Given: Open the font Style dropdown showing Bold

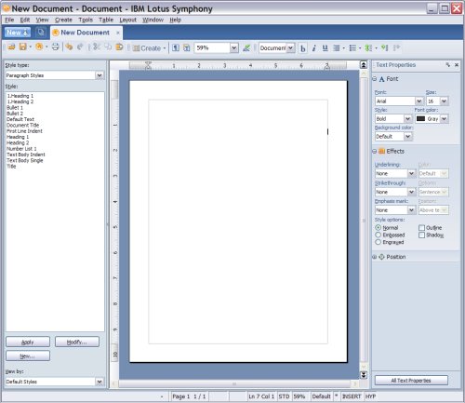Looking at the screenshot, I should click(x=407, y=119).
